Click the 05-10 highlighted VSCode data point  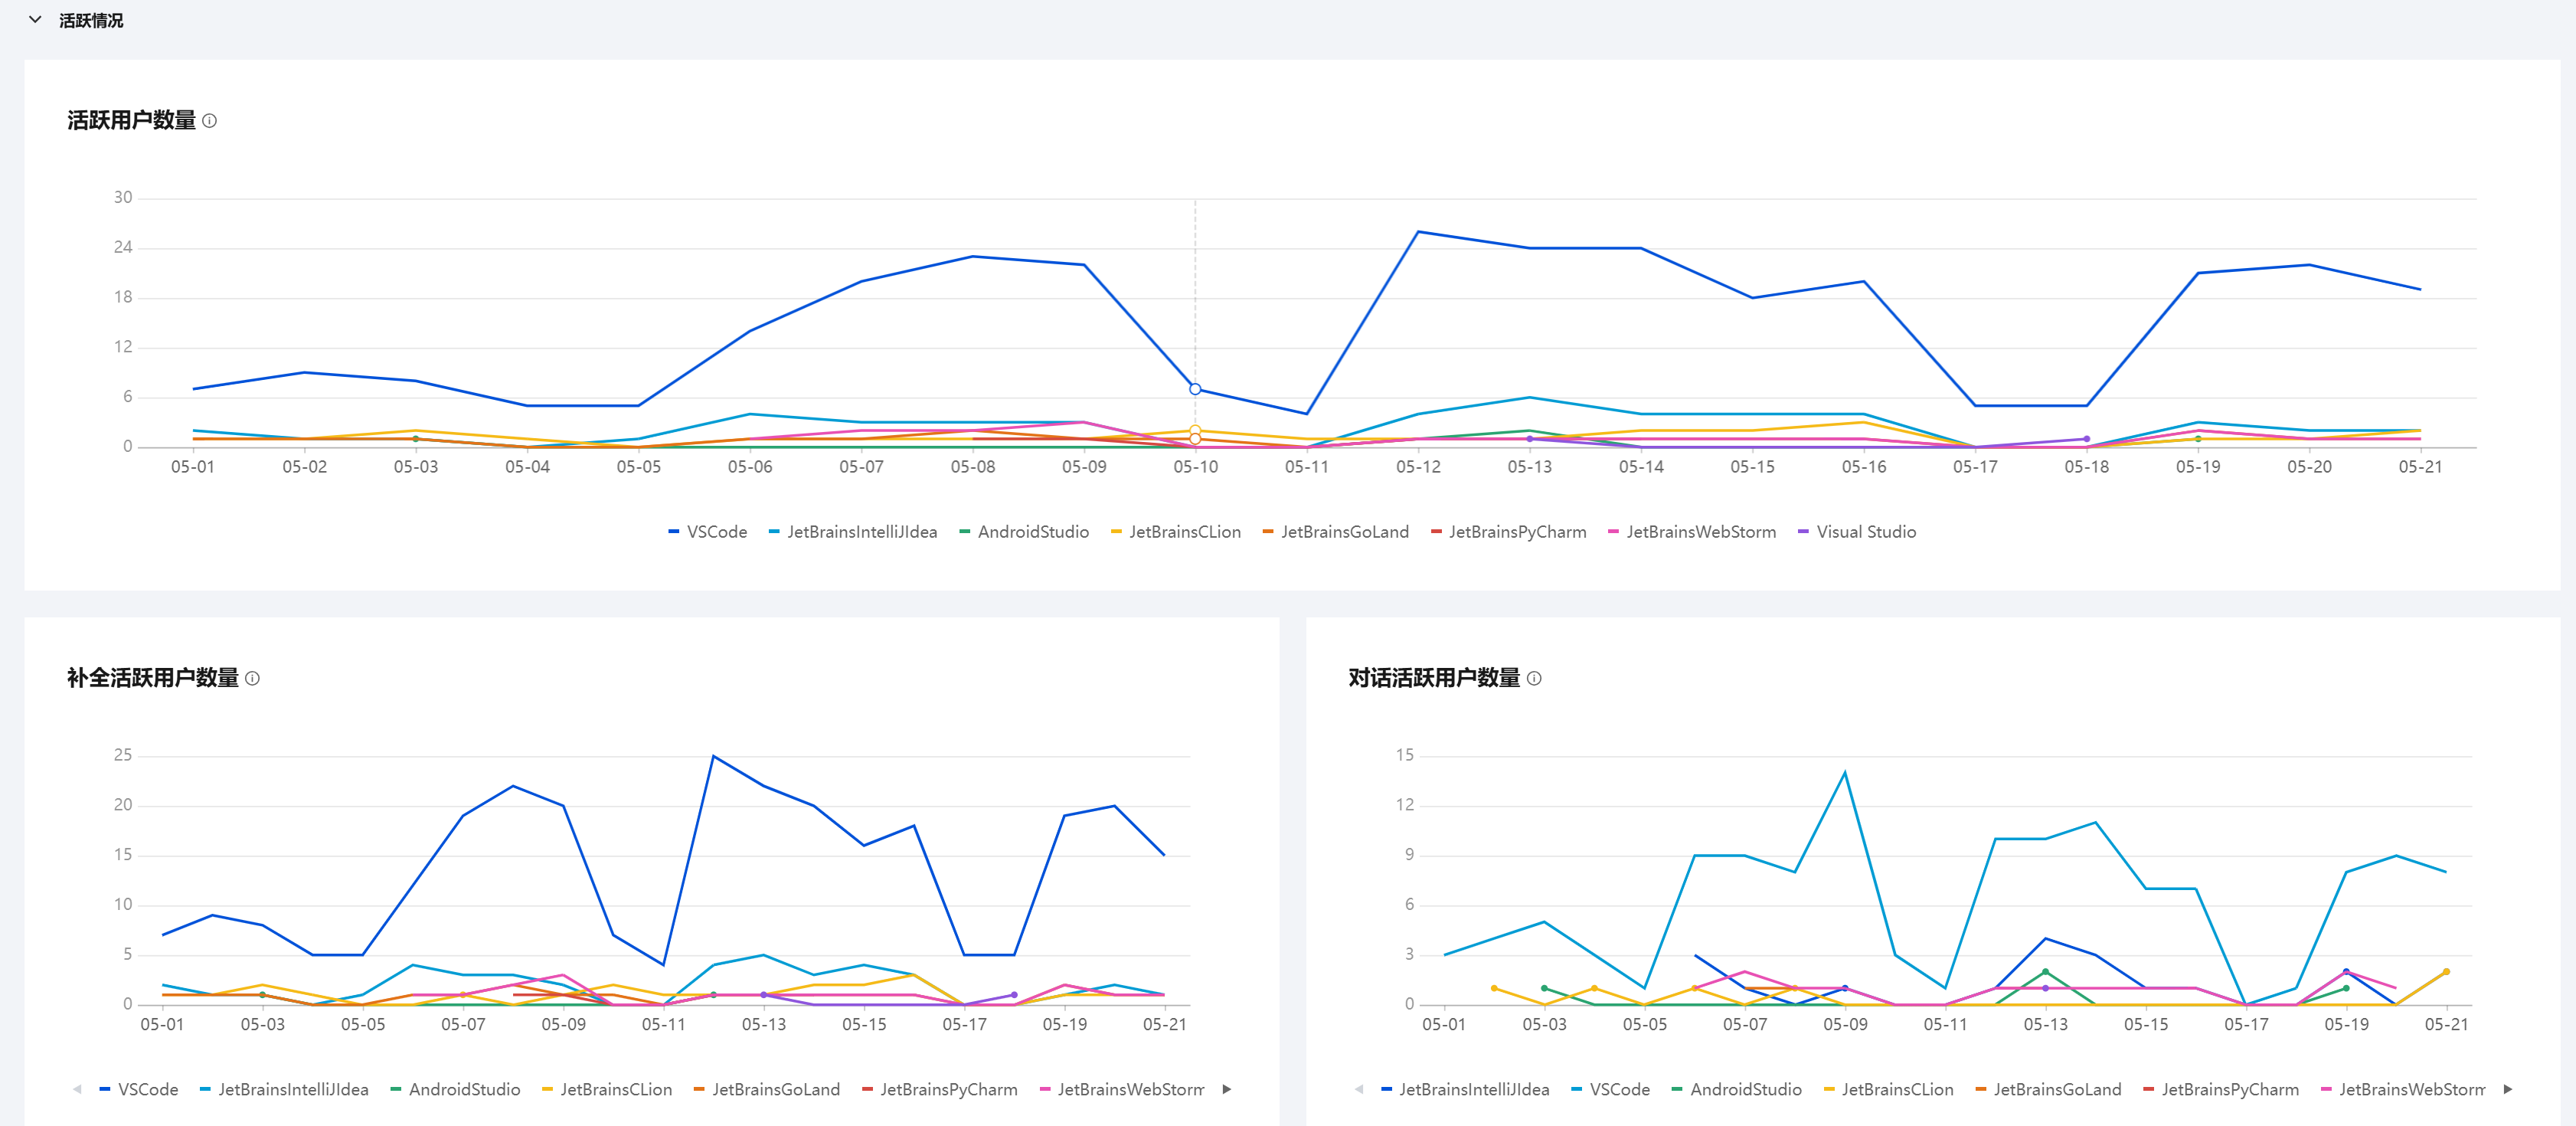(x=1195, y=389)
